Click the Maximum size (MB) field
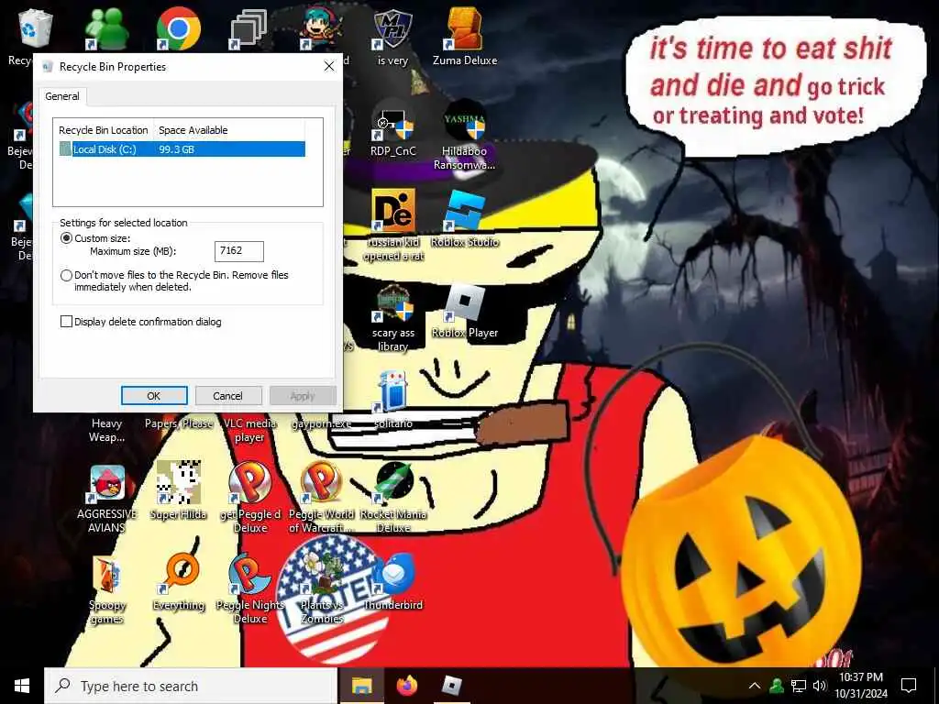The width and height of the screenshot is (939, 704). [239, 251]
